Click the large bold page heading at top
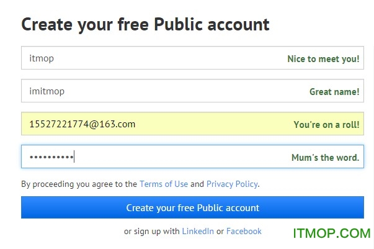Viewport: 374px width, 249px height. pyautogui.click(x=145, y=24)
